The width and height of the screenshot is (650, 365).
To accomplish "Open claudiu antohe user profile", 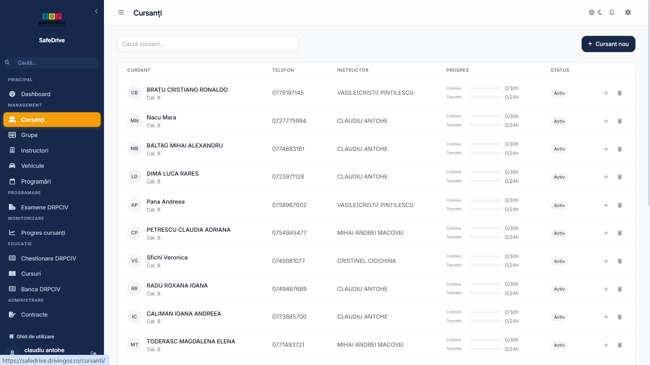I will 44,350.
